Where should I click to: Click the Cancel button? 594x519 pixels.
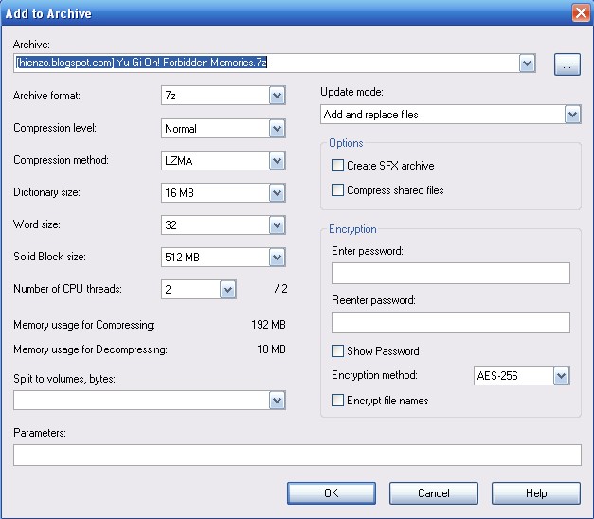click(x=433, y=493)
